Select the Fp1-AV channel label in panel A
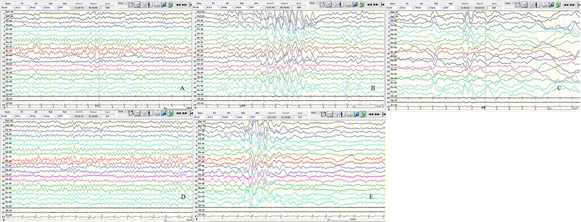 pos(8,12)
